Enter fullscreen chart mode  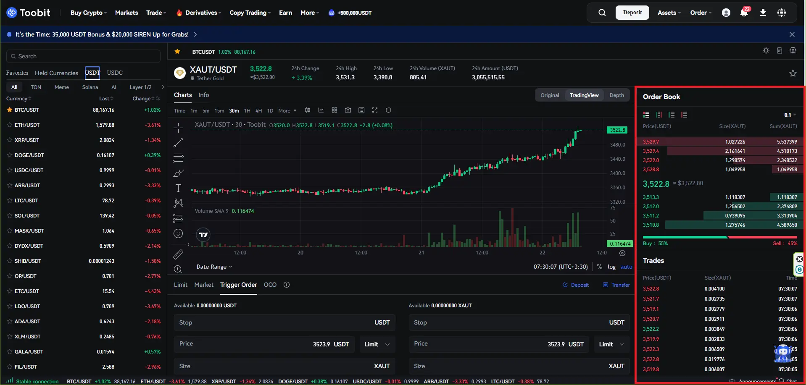(x=375, y=110)
